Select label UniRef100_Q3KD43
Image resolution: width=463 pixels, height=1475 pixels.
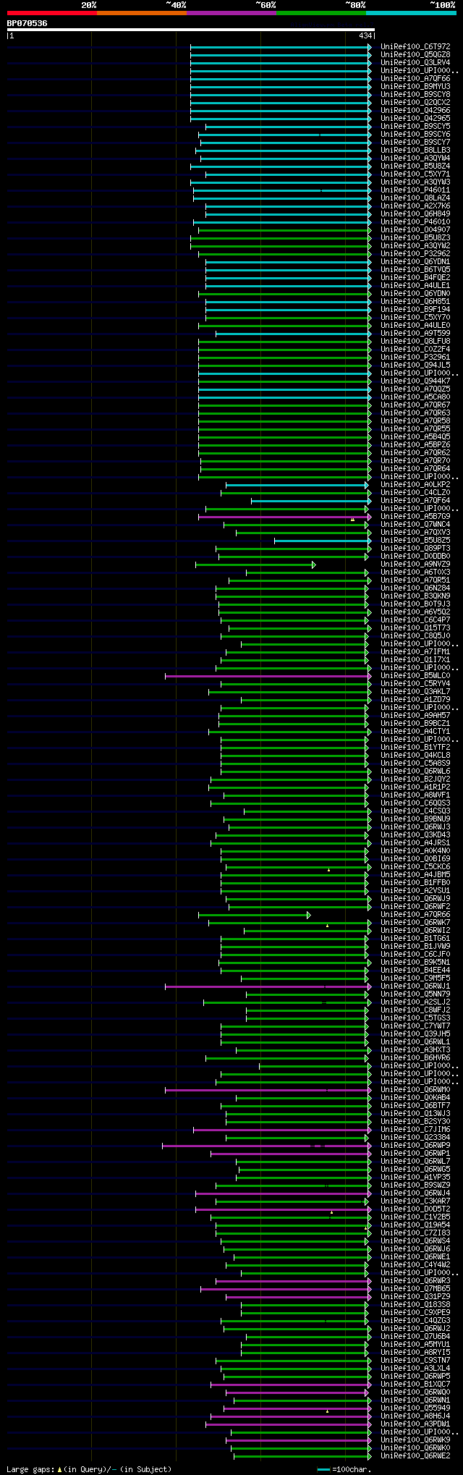coord(415,835)
